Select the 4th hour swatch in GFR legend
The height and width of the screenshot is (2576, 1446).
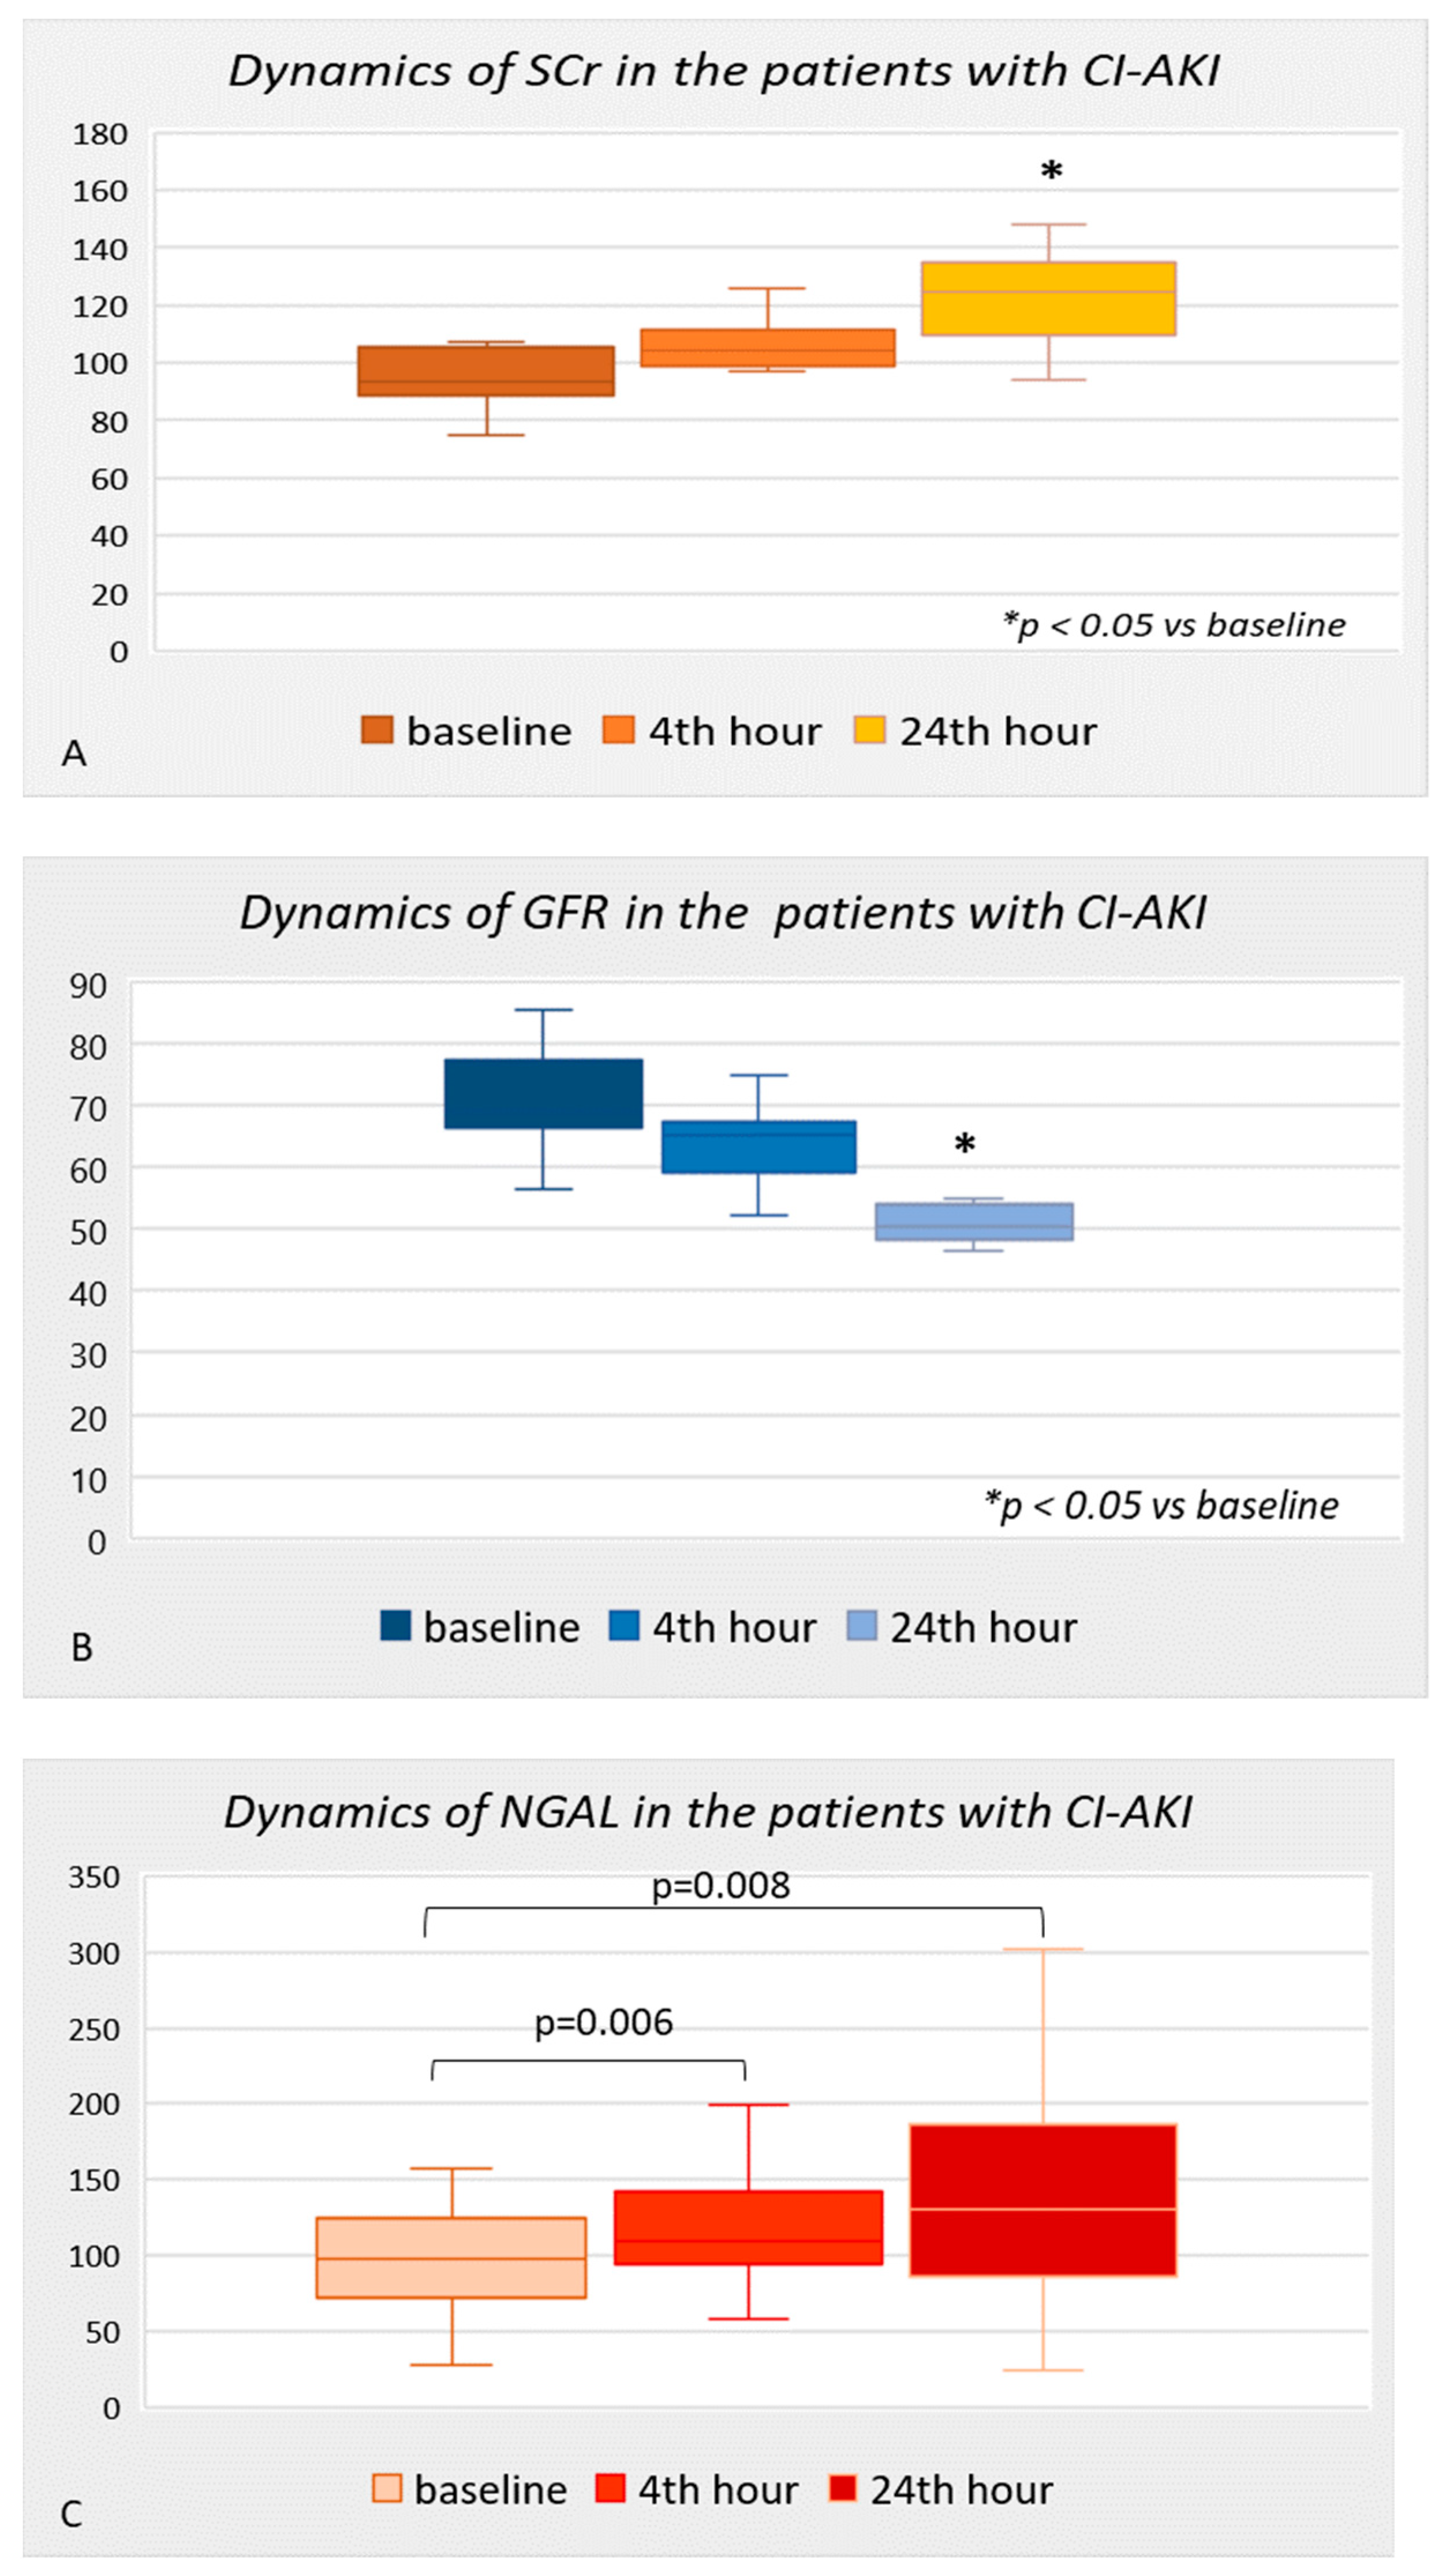(625, 1626)
